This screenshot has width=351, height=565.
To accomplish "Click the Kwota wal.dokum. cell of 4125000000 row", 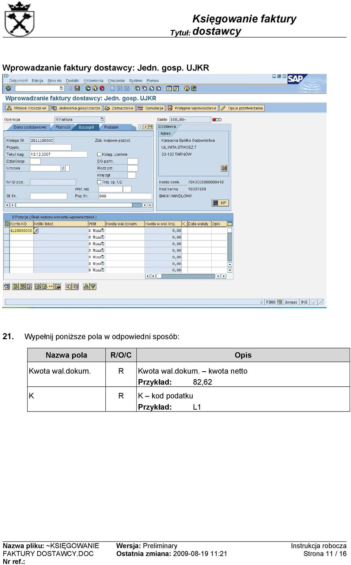I will (125, 231).
